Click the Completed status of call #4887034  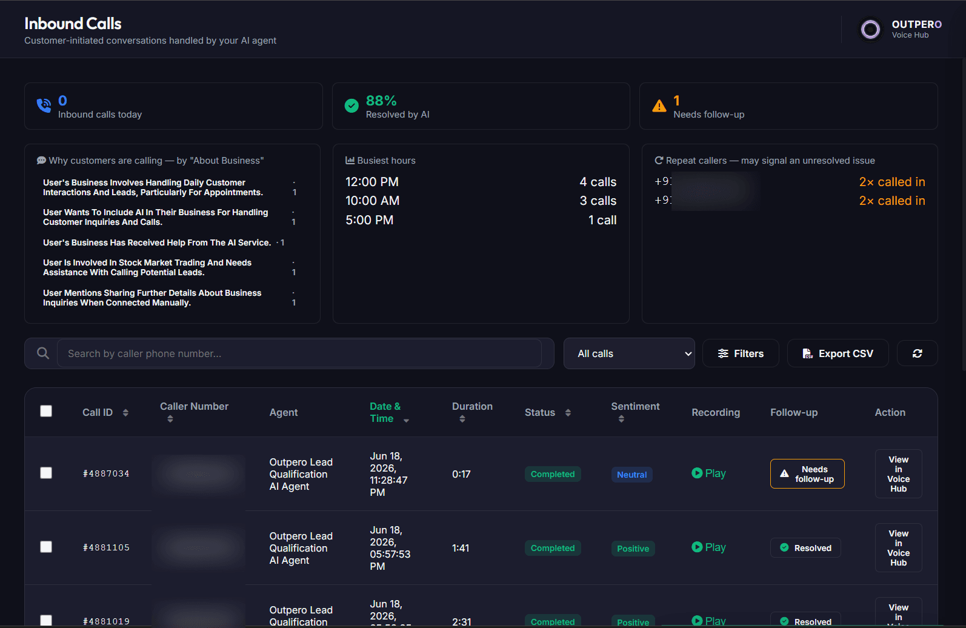[553, 474]
